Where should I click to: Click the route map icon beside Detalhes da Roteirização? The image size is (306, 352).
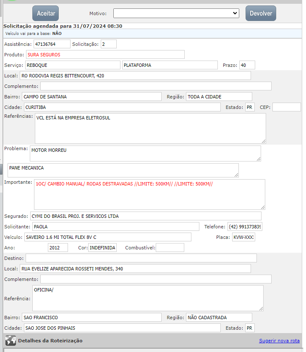click(x=10, y=341)
